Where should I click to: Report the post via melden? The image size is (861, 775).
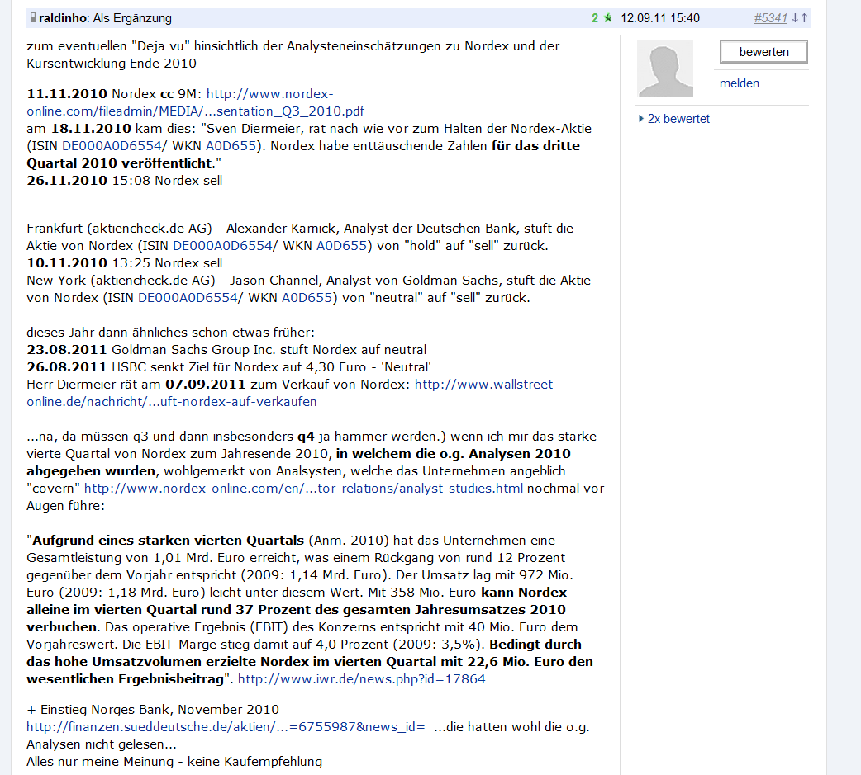pyautogui.click(x=739, y=83)
